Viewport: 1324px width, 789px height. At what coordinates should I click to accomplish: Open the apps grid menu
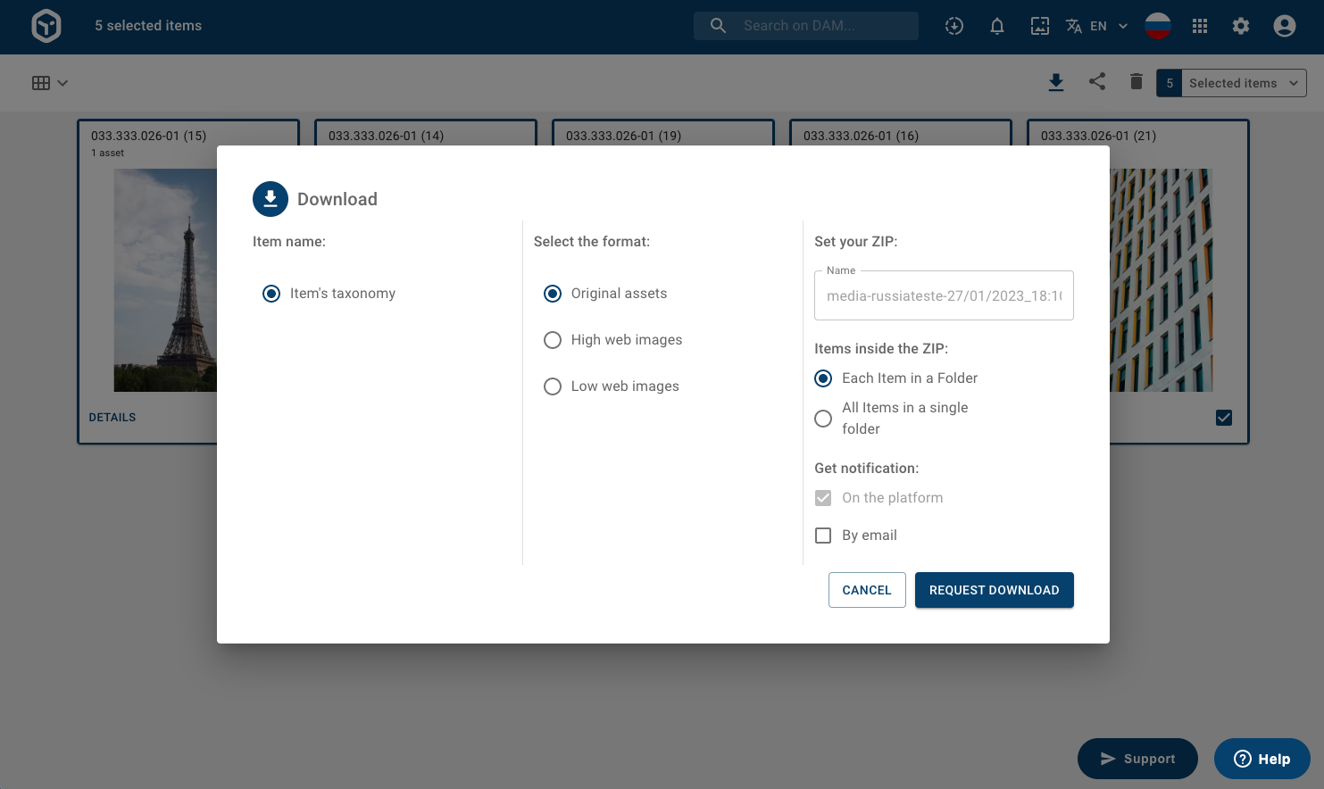(x=1200, y=26)
